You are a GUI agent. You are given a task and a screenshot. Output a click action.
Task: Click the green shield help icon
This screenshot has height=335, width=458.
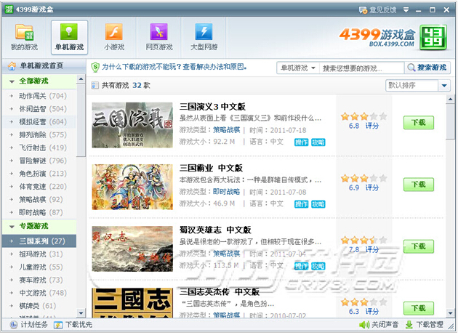click(95, 68)
